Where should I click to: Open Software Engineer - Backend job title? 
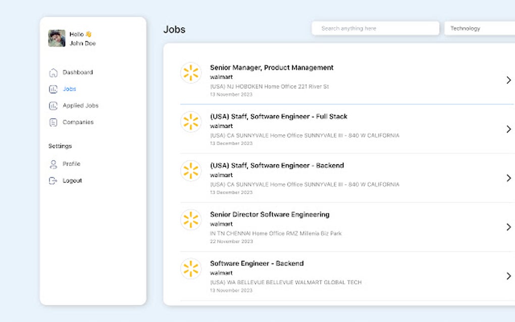(x=256, y=263)
